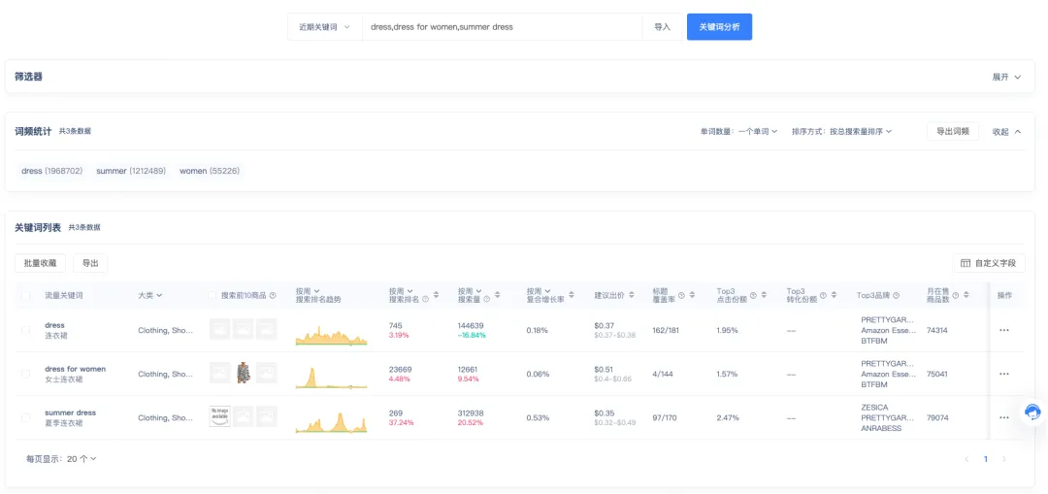Open the 按周 dropdown above 搜索排名
This screenshot has height=494, width=1048.
[401, 291]
